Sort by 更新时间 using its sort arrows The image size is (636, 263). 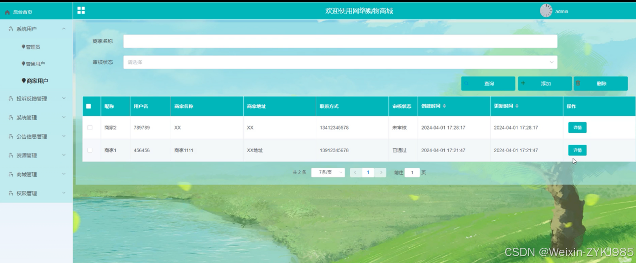pyautogui.click(x=517, y=106)
